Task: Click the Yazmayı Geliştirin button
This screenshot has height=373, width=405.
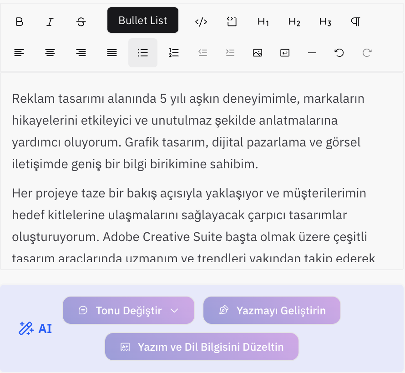Action: click(272, 310)
